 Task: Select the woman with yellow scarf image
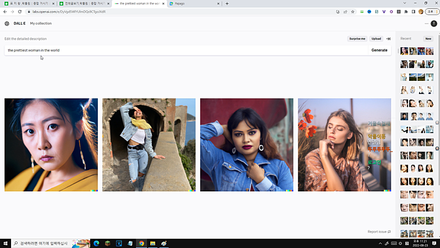[148, 145]
